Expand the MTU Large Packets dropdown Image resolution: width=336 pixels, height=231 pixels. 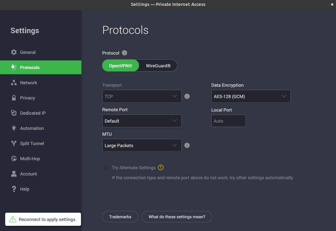click(x=142, y=145)
